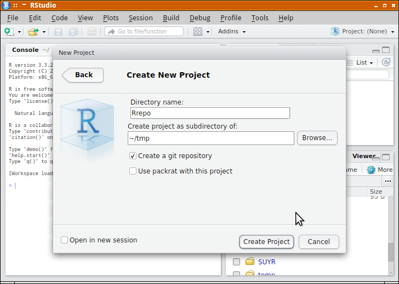Select the Console tab
This screenshot has height=284, width=399.
click(x=25, y=50)
